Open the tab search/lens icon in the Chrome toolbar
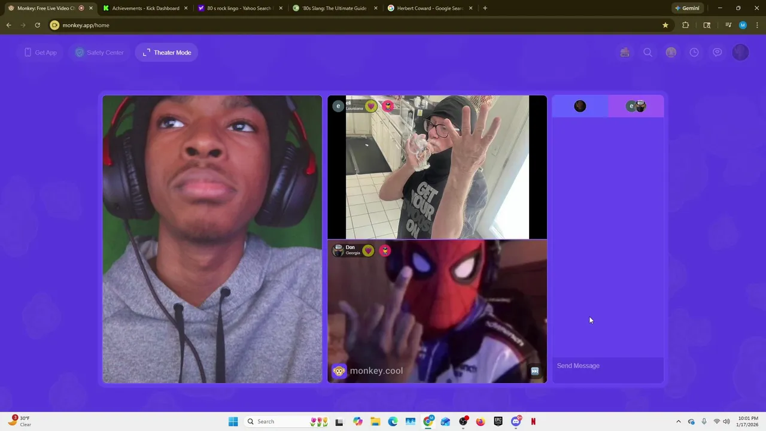The width and height of the screenshot is (766, 431). pyautogui.click(x=707, y=25)
